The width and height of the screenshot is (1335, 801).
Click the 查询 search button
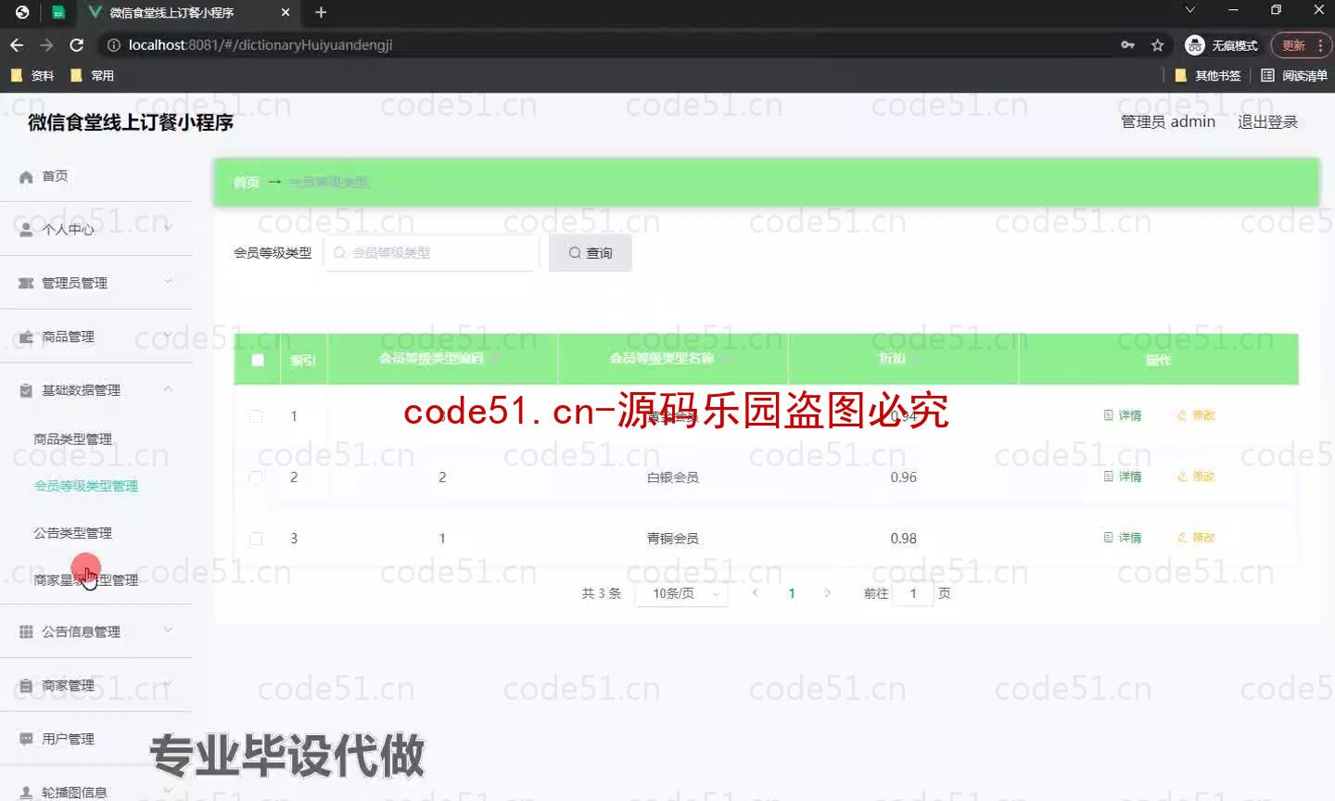[591, 253]
